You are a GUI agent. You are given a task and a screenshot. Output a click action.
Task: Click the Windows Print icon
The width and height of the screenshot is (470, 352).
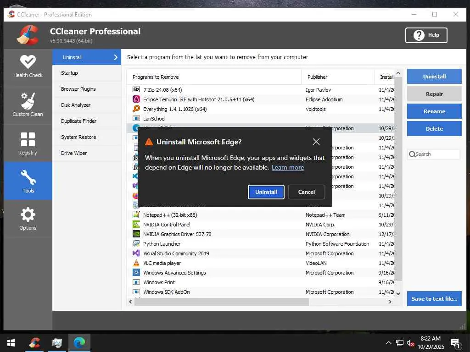[x=136, y=282]
